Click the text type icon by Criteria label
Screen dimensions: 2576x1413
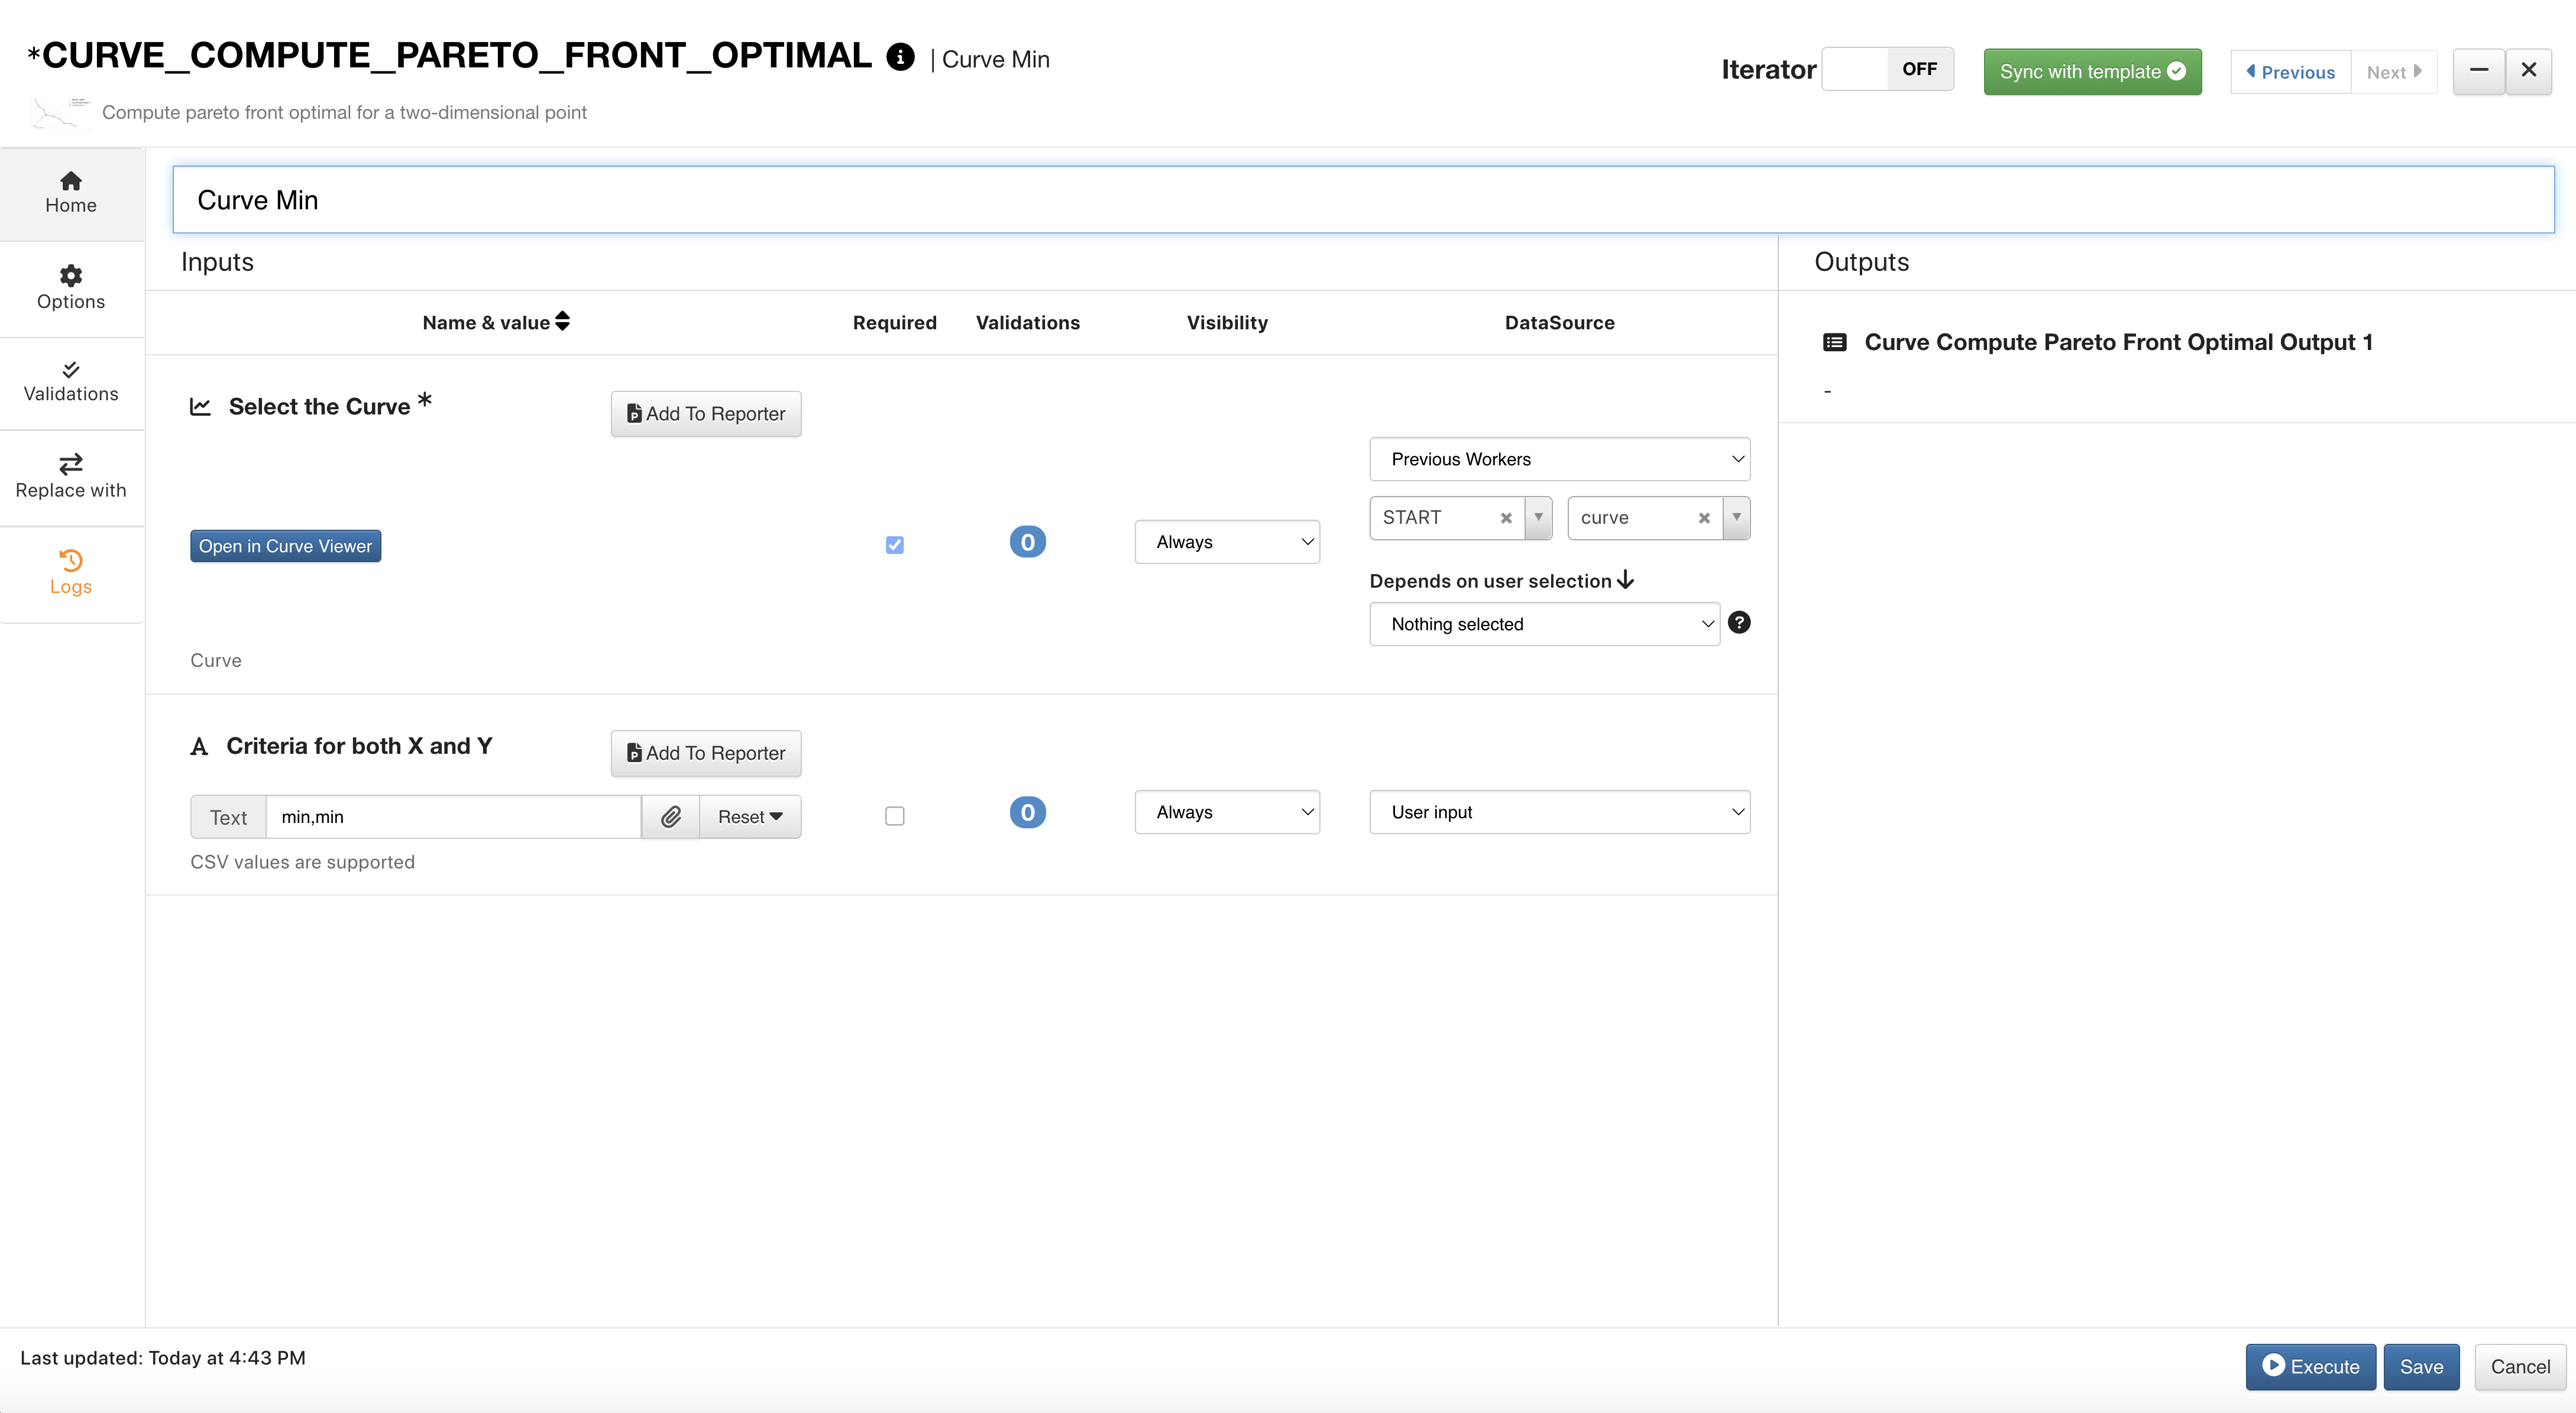point(199,747)
